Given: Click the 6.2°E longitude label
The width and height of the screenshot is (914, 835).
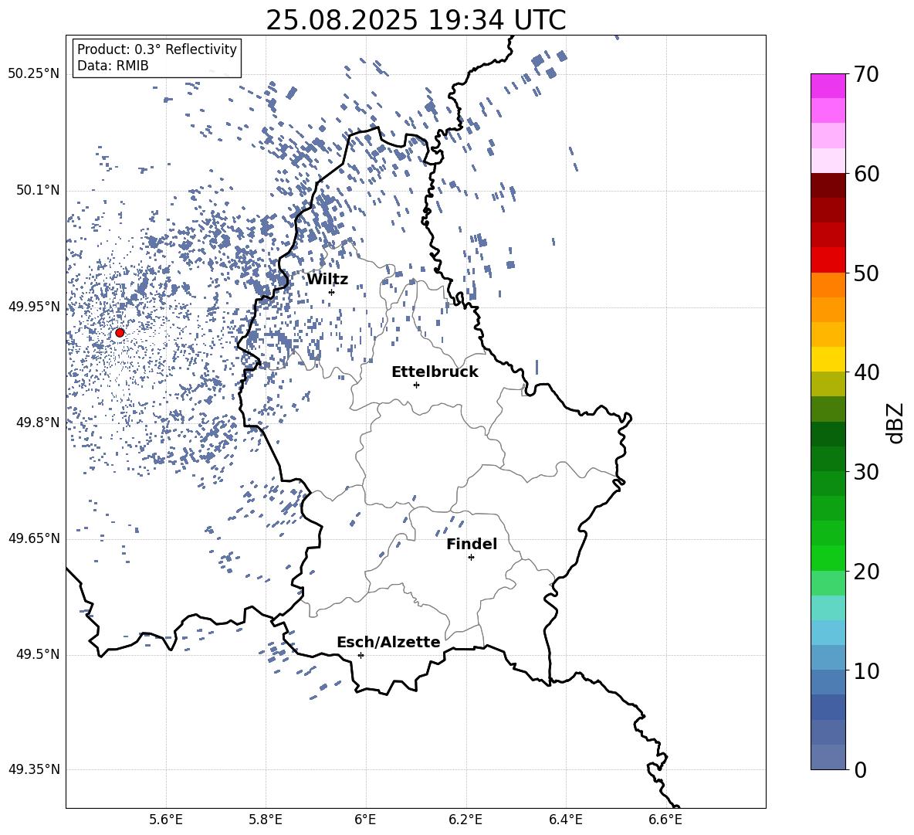Looking at the screenshot, I should point(465,820).
